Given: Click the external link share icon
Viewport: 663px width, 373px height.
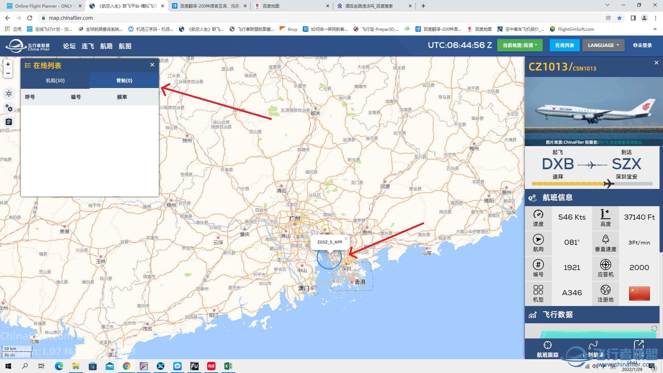Looking at the screenshot, I should pyautogui.click(x=639, y=344).
